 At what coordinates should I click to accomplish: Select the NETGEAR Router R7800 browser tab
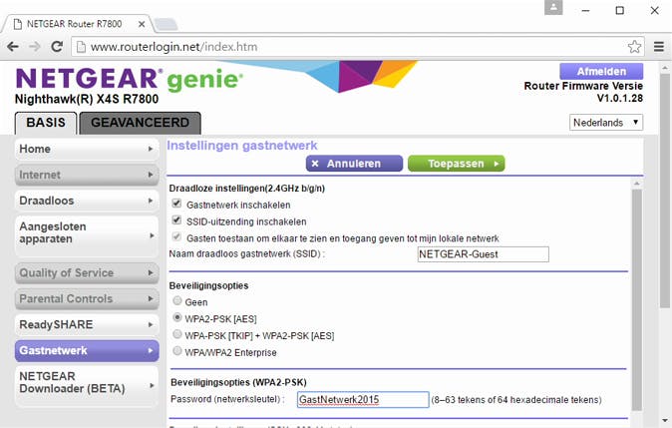click(x=75, y=24)
